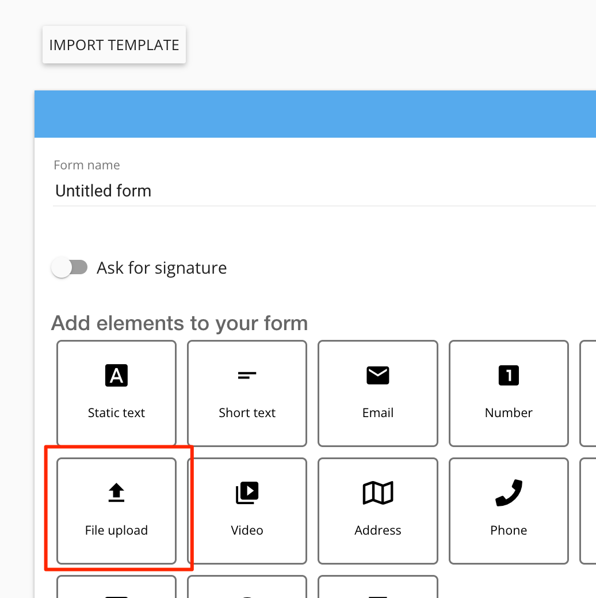Add a Static text element
This screenshot has height=598, width=596.
(116, 393)
